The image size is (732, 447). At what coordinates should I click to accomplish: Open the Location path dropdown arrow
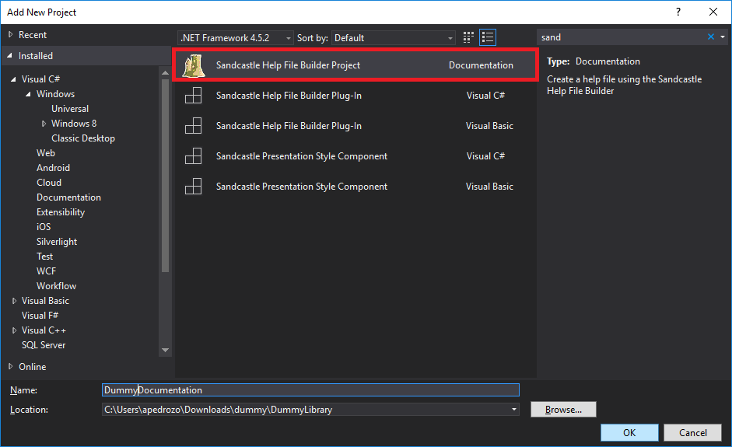513,410
